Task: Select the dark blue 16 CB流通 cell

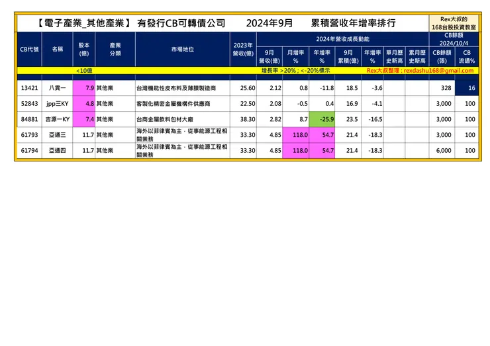Action: (467, 88)
